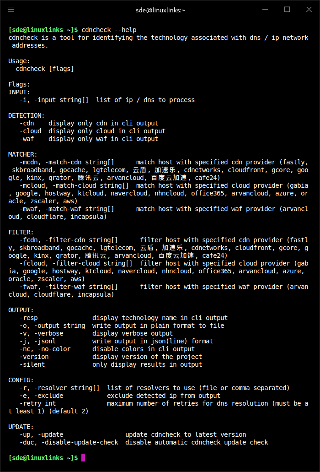The image size is (320, 472).
Task: Click the magenta cursor at the prompt
Action: pyautogui.click(x=83, y=458)
